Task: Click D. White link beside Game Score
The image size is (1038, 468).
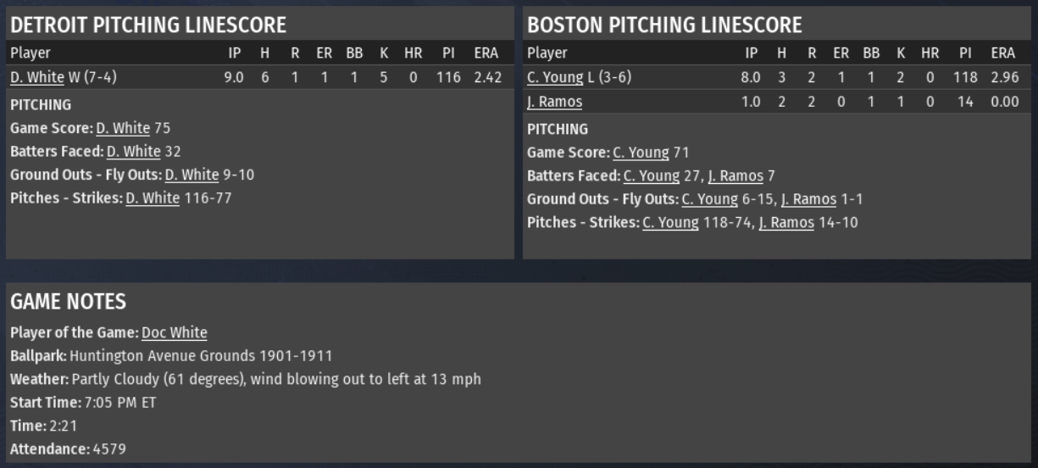Action: (x=123, y=128)
